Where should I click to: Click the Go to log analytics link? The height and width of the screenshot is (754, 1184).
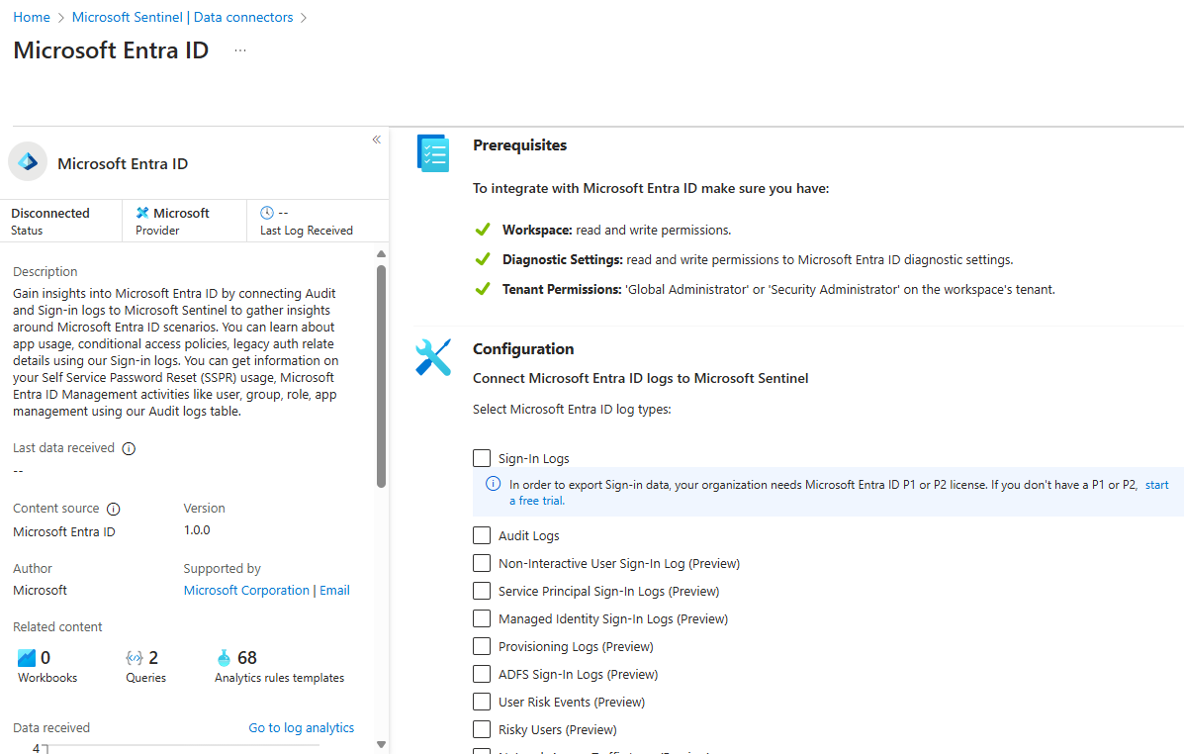coord(301,727)
